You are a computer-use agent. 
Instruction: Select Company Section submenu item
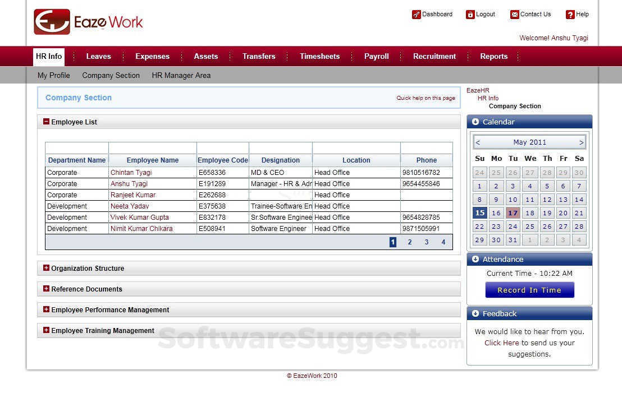[111, 75]
